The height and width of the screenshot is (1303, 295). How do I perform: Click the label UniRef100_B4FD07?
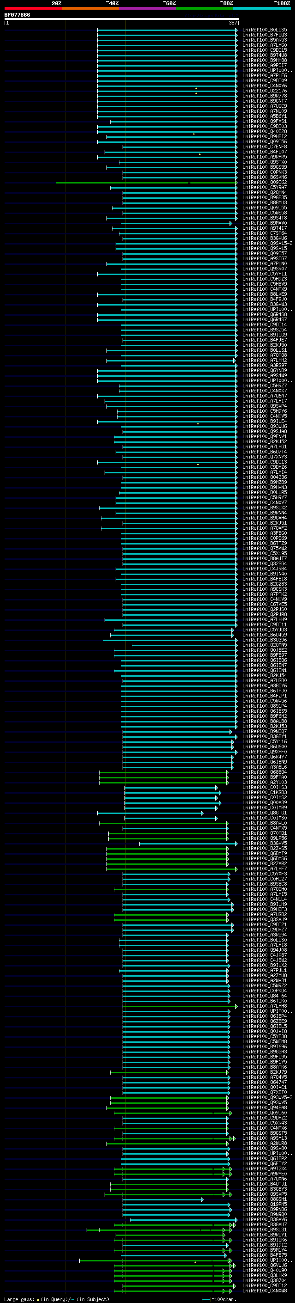265,152
